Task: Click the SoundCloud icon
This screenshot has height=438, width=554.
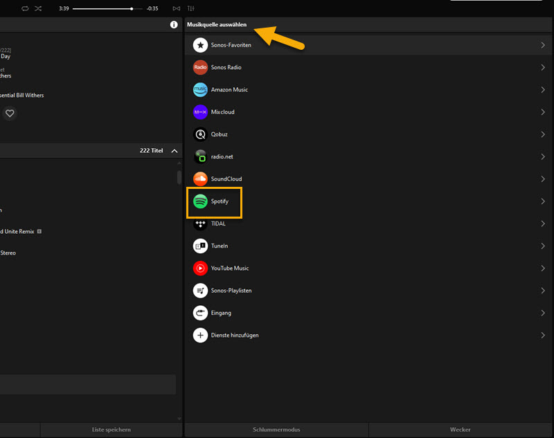Action: pyautogui.click(x=200, y=179)
